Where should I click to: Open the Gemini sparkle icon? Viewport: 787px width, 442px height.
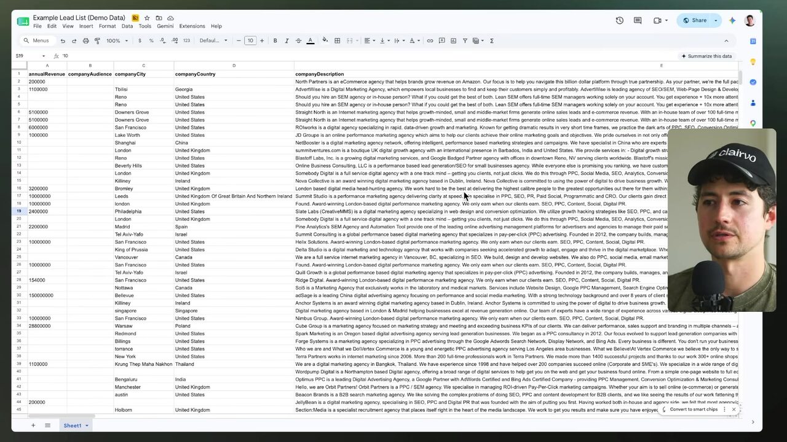(732, 20)
